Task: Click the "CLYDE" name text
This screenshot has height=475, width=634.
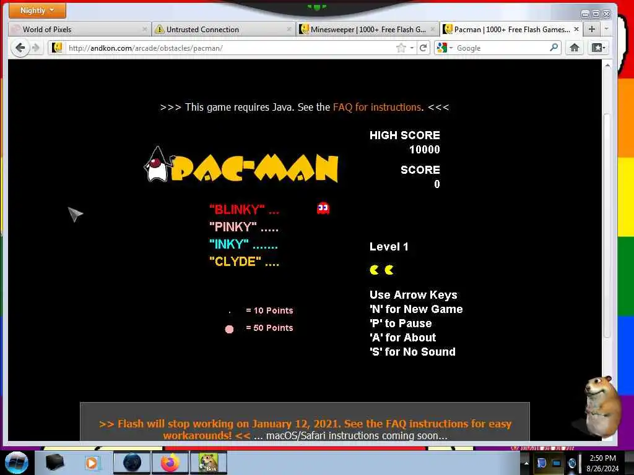Action: (235, 262)
